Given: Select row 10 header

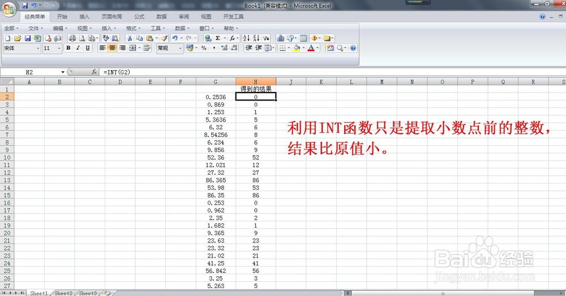Looking at the screenshot, I should pos(7,158).
